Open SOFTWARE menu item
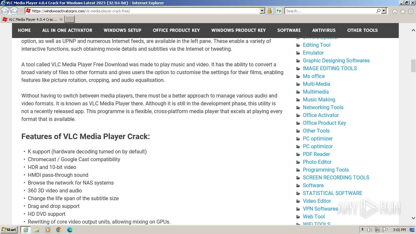The image size is (416, 234). (289, 30)
